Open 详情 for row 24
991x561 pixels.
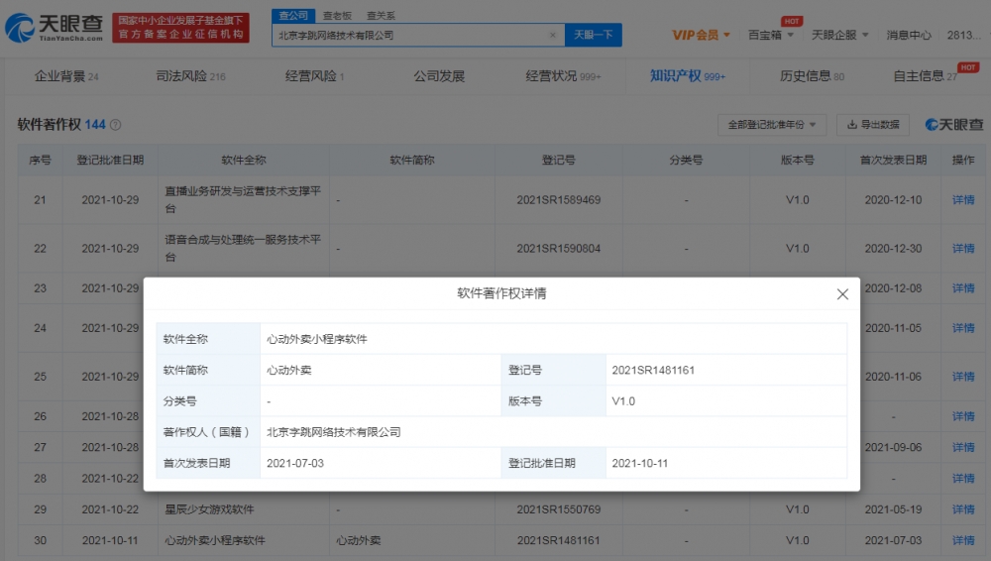[963, 328]
